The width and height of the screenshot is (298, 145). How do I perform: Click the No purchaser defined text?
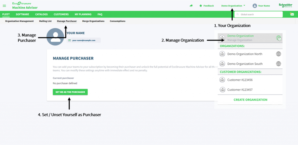click(x=65, y=83)
